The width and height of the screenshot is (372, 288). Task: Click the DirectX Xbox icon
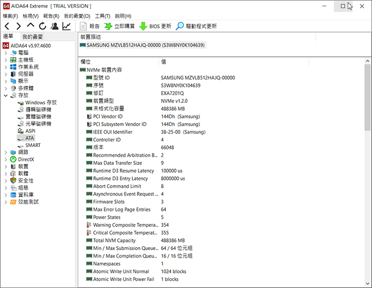pos(13,159)
